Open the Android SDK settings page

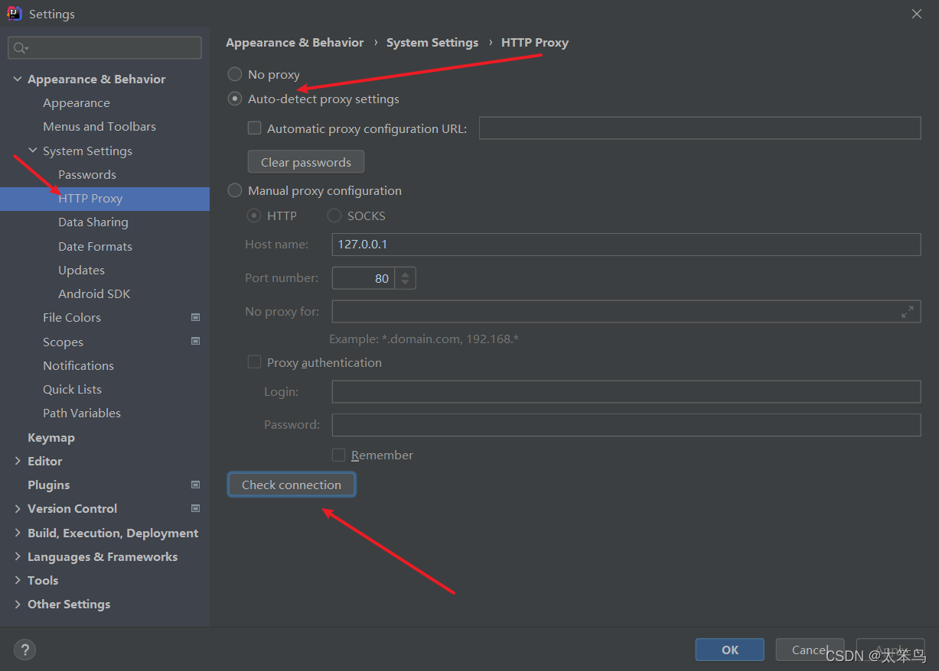point(94,293)
